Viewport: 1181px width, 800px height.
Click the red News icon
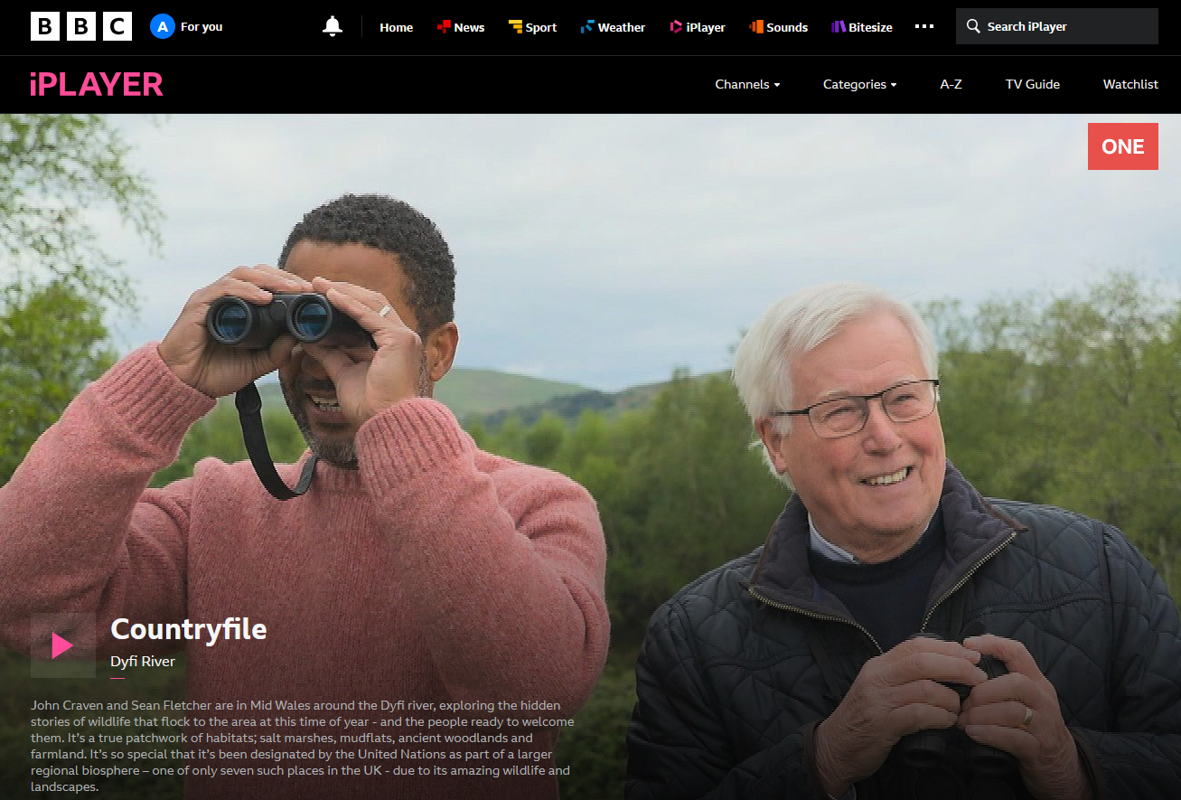[x=444, y=27]
